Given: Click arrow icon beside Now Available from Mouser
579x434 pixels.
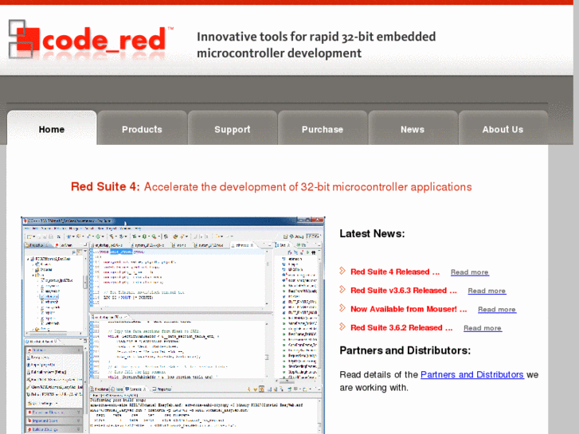Looking at the screenshot, I should click(x=342, y=308).
